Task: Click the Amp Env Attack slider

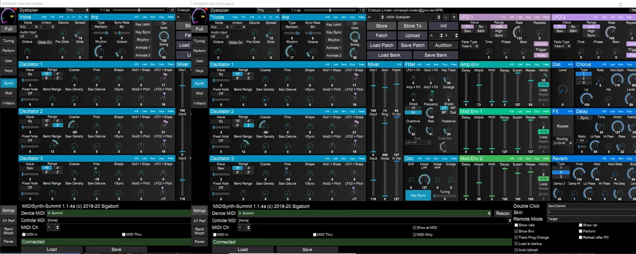Action: coord(479,84)
